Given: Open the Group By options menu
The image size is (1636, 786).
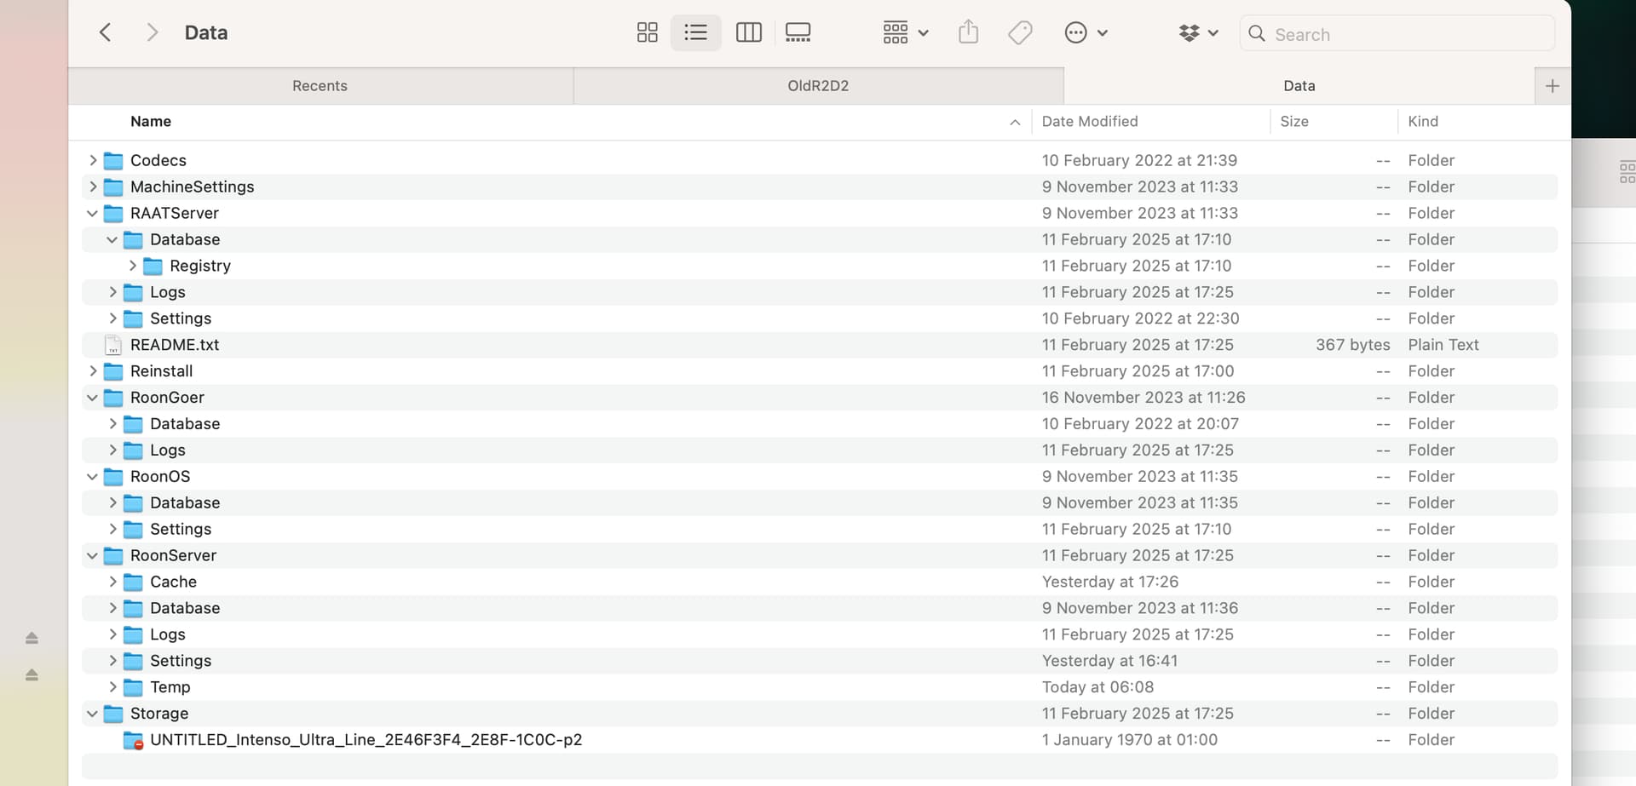Looking at the screenshot, I should 905,32.
